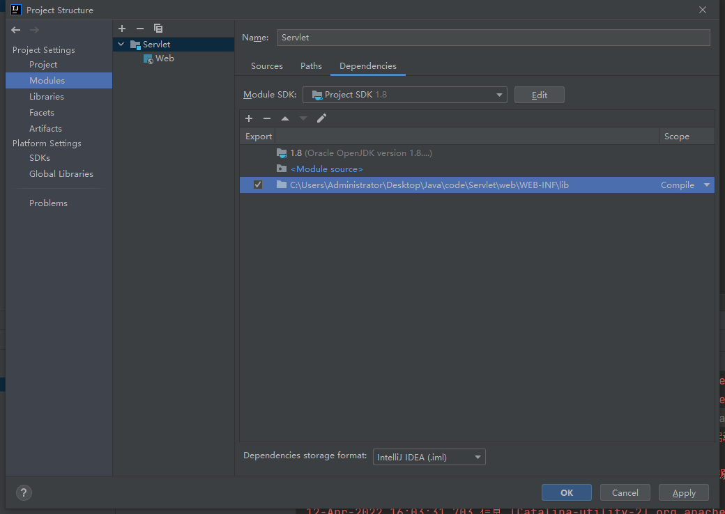Open SDKs platform settings
The image size is (725, 514).
point(40,158)
